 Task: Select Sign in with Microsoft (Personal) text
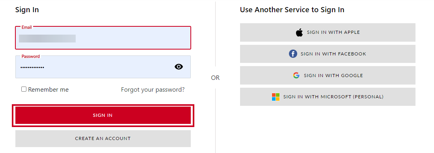[333, 97]
